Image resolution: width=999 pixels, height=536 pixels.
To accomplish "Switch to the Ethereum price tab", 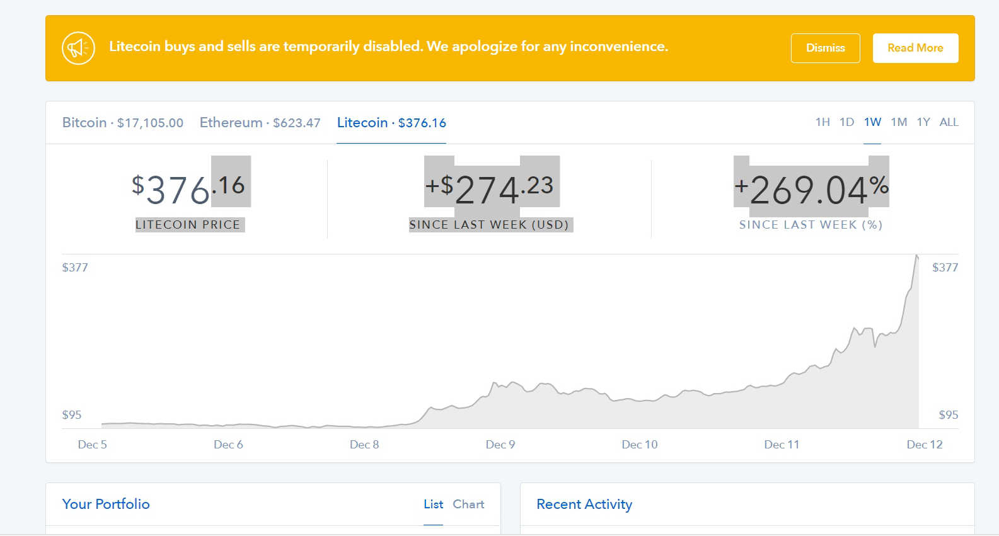I will pos(260,123).
